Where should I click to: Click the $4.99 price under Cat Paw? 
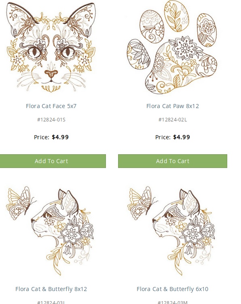(x=182, y=137)
